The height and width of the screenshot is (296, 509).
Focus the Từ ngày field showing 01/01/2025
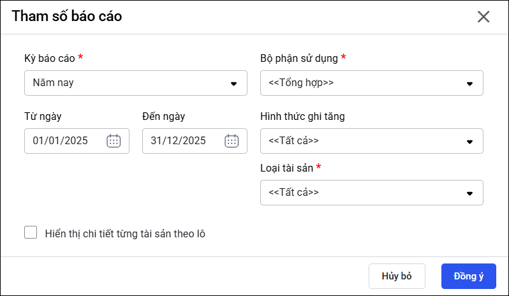click(61, 141)
